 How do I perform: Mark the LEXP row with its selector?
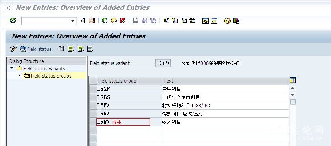click(x=93, y=89)
